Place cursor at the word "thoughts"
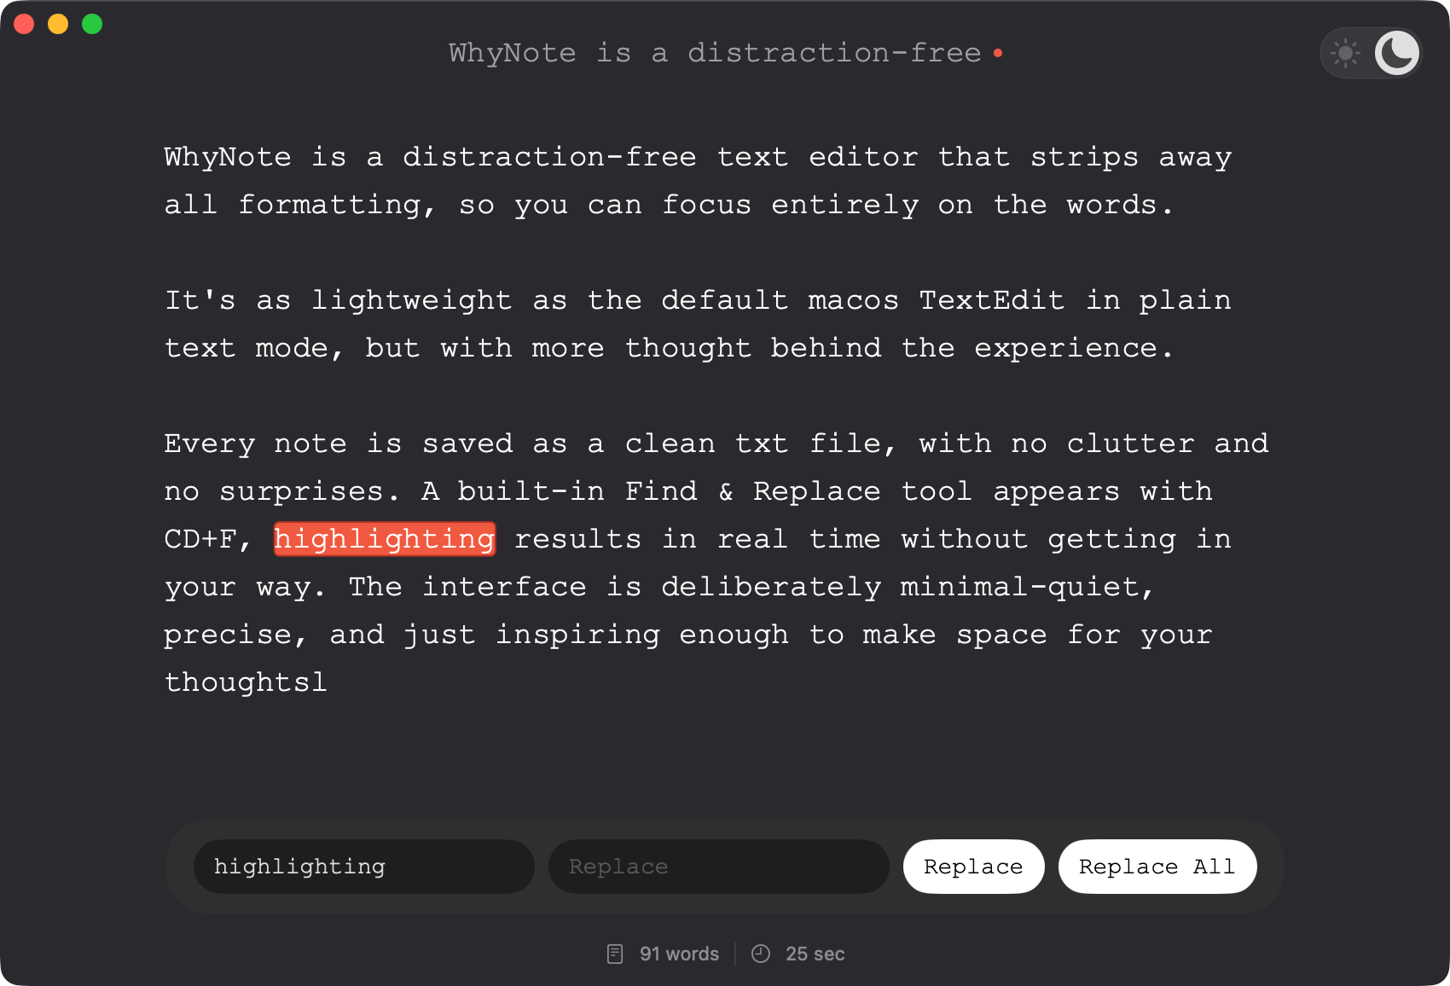 [238, 682]
